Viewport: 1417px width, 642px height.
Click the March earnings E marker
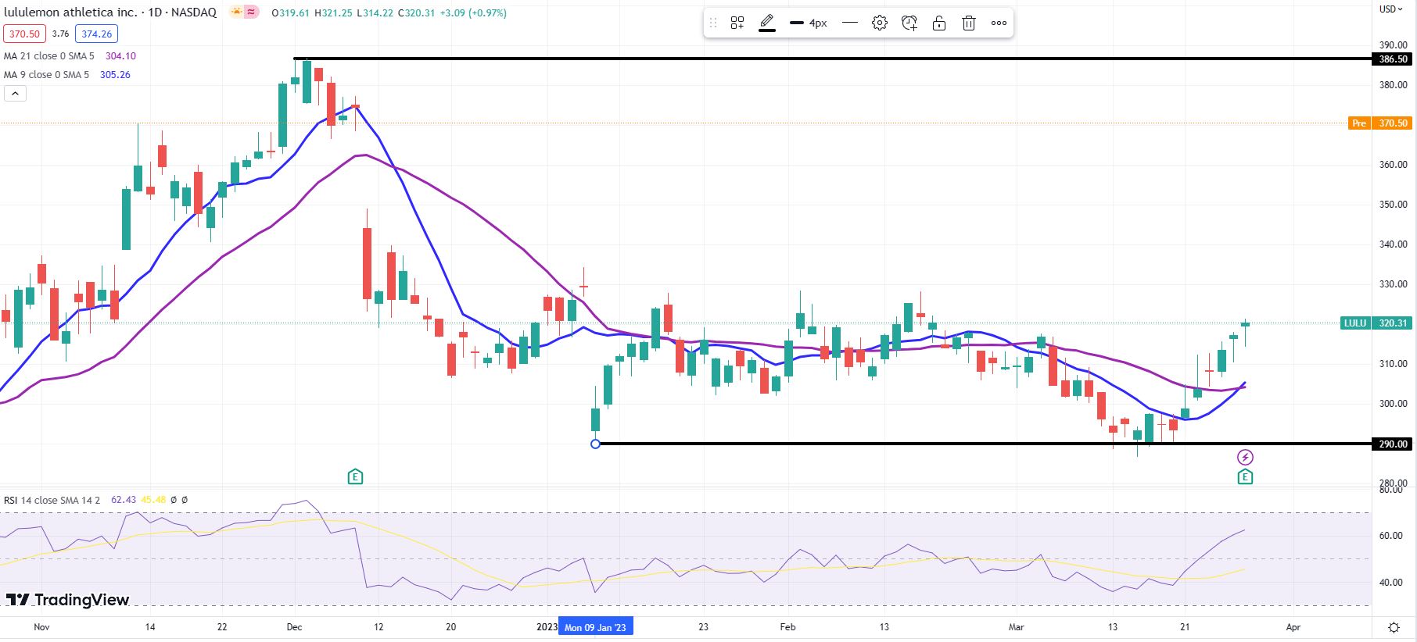pos(1245,476)
